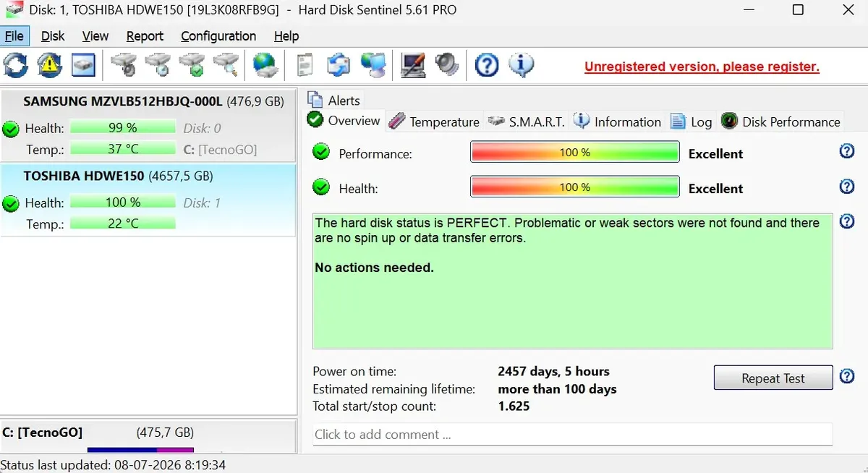Image resolution: width=868 pixels, height=473 pixels.
Task: Open the View menu
Action: tap(95, 36)
